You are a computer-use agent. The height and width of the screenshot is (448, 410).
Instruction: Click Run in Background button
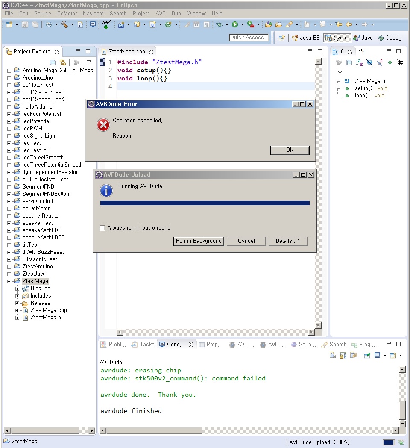point(199,241)
